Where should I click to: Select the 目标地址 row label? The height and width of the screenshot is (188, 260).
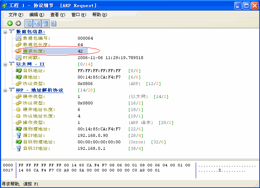coord(34,71)
